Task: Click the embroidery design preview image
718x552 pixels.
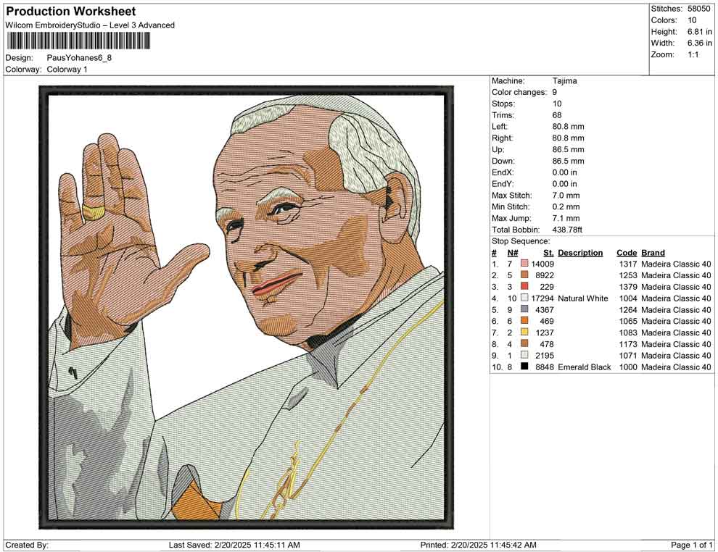Action: tap(247, 307)
